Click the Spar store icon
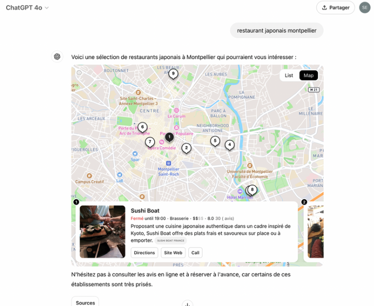Viewport: 374px width, 306px height. point(135,154)
